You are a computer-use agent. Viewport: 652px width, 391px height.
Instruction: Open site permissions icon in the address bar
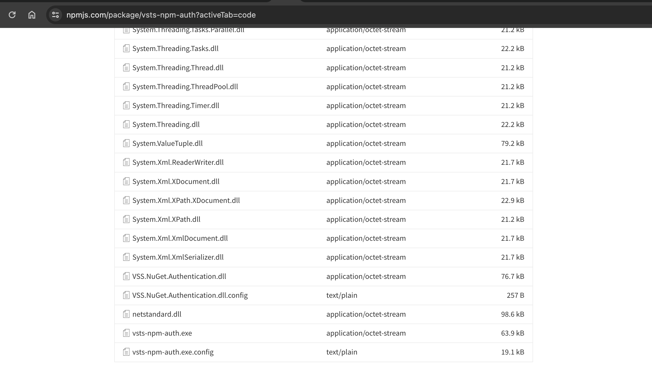[x=55, y=15]
